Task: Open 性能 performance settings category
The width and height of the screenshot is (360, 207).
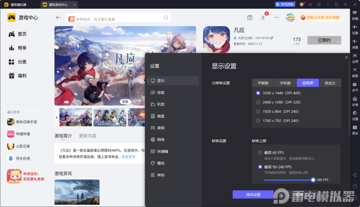Action: click(x=173, y=93)
